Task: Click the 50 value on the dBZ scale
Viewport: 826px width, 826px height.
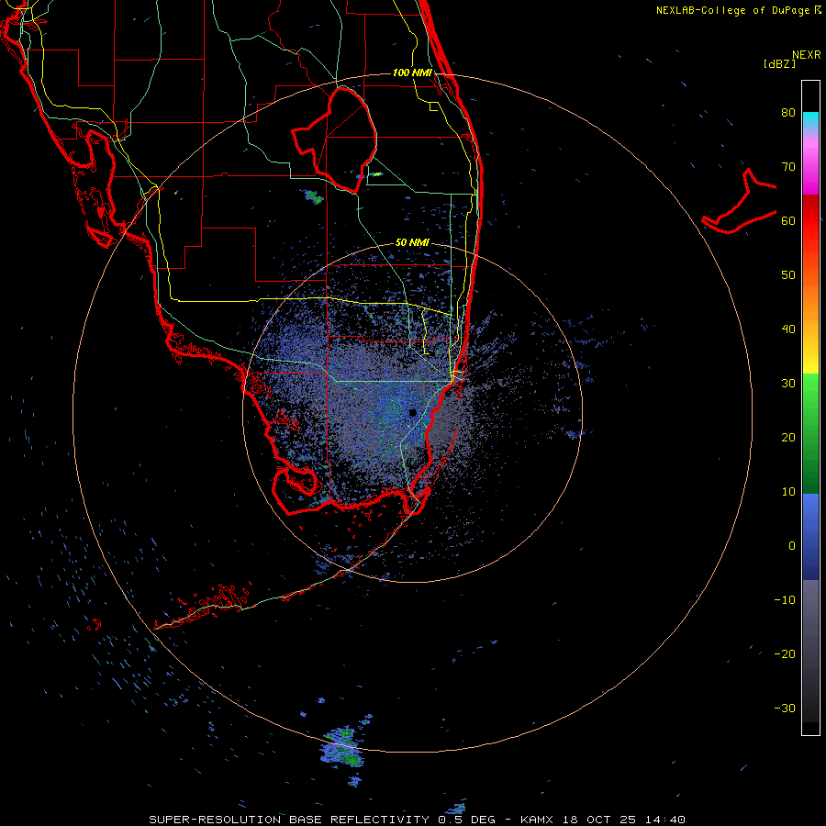Action: 788,275
